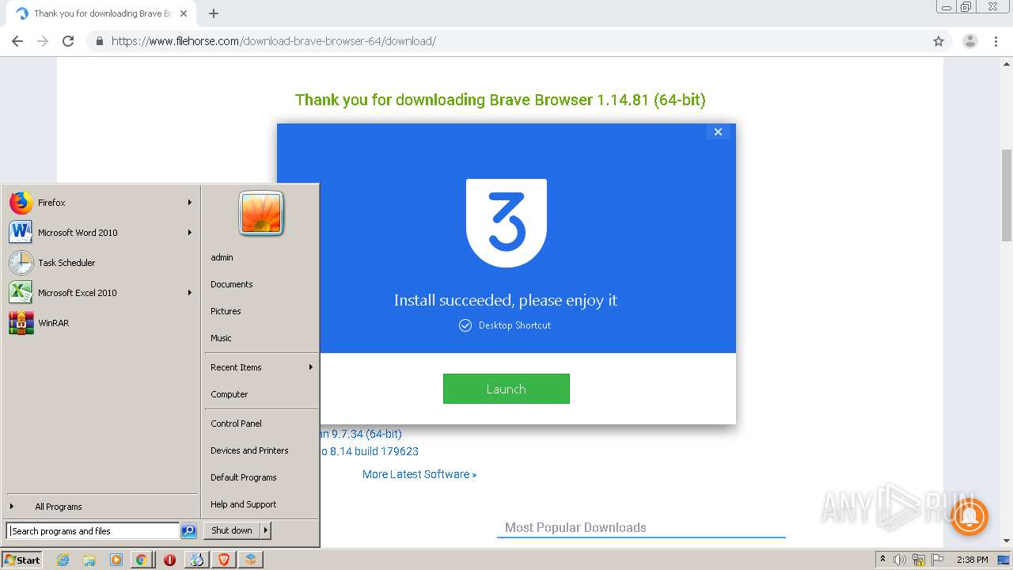Close the Brave download tab
The height and width of the screenshot is (570, 1013).
184,13
